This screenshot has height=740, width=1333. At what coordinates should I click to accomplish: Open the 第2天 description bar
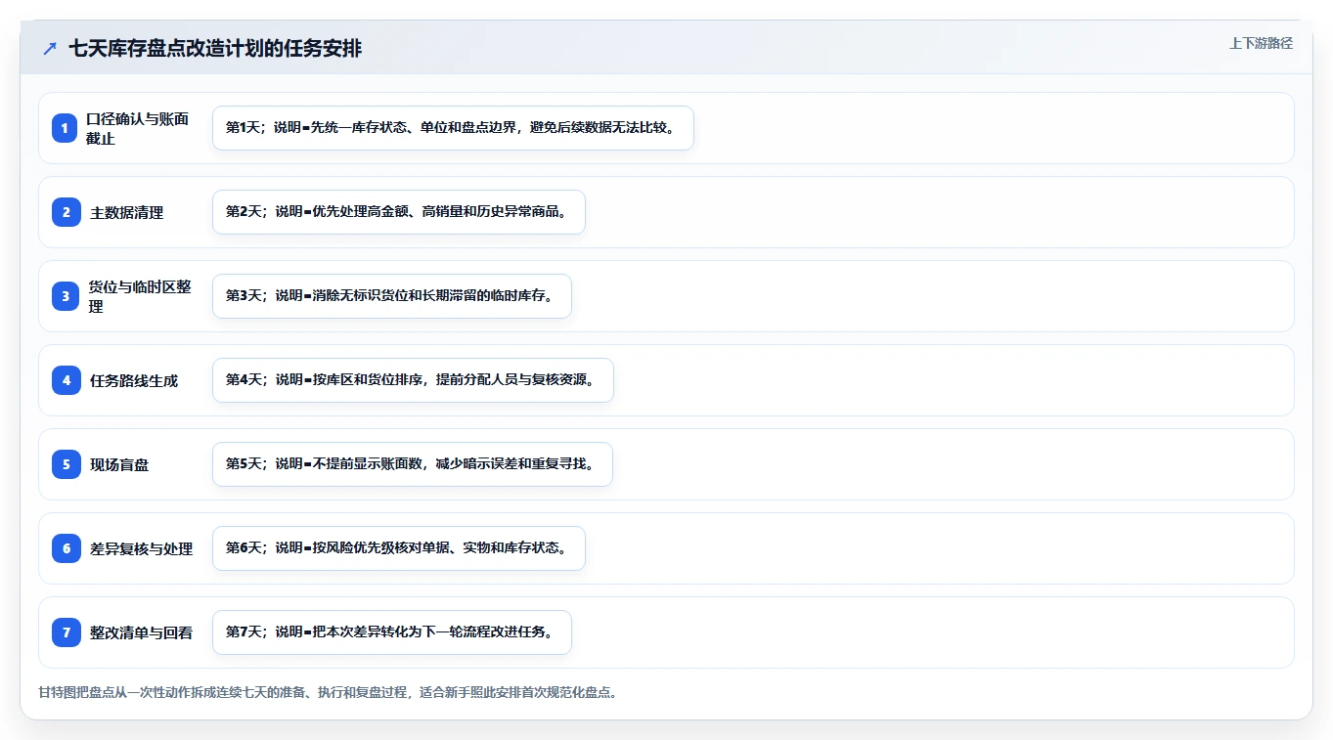399,212
